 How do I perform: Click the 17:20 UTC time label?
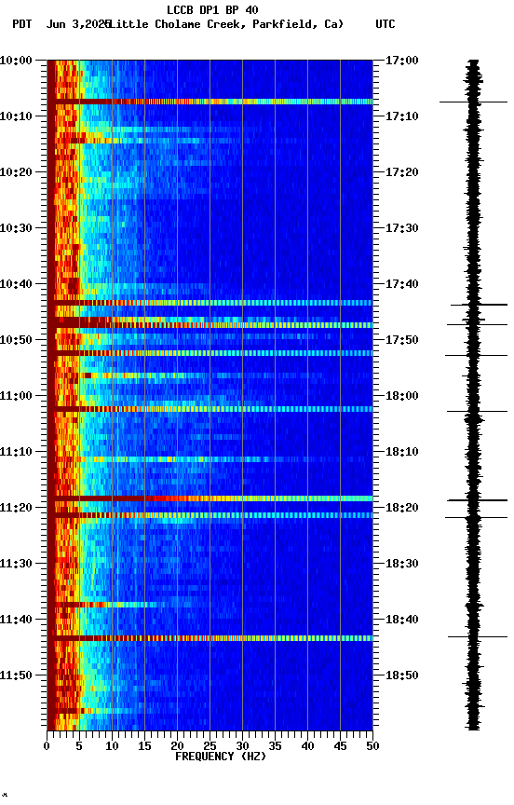coord(402,172)
